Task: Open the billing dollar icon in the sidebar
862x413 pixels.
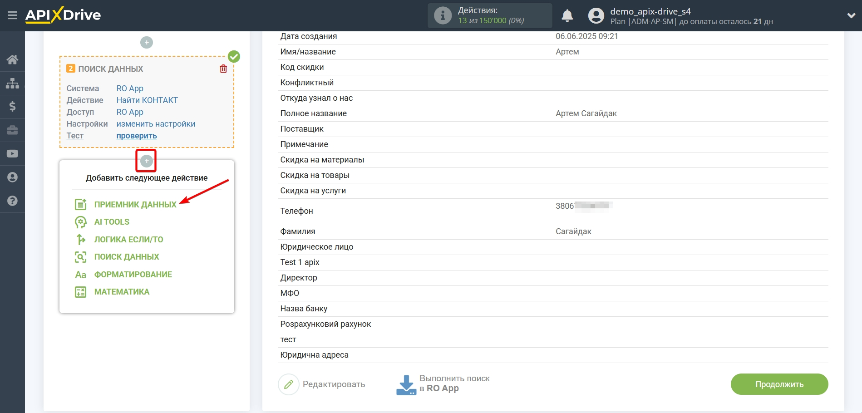Action: (12, 107)
